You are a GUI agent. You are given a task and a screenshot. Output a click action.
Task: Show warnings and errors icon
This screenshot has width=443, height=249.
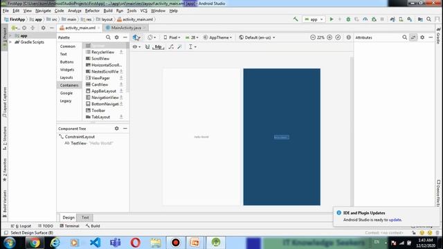click(x=349, y=37)
